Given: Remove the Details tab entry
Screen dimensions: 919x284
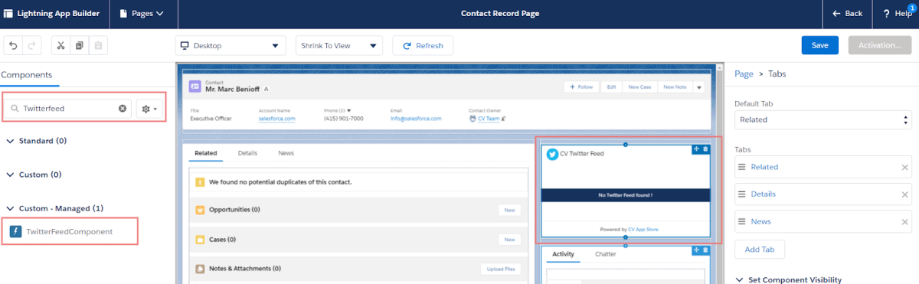Looking at the screenshot, I should click(904, 194).
